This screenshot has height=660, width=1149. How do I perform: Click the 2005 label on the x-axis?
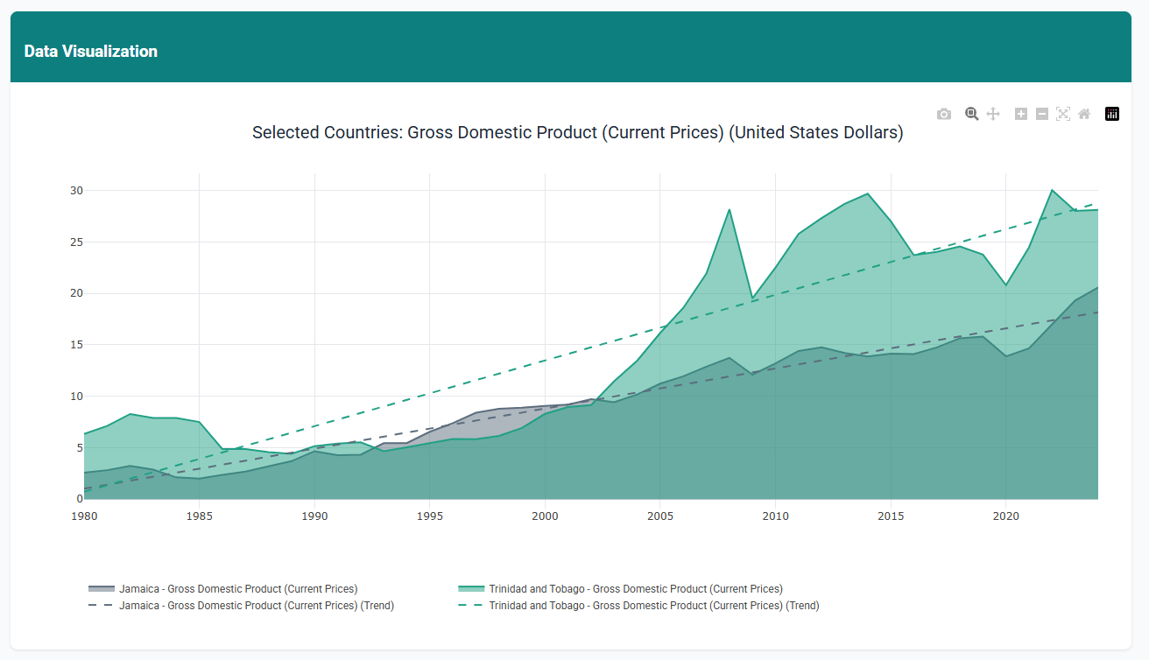click(x=660, y=516)
